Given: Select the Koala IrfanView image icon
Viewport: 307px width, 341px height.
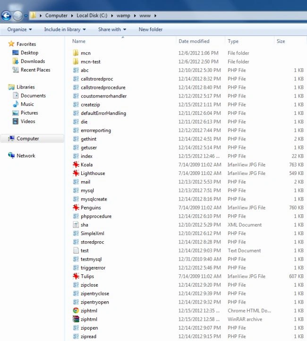Looking at the screenshot, I should [x=76, y=165].
